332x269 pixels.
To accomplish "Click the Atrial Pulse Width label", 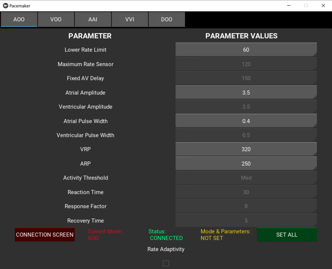I will [x=86, y=121].
